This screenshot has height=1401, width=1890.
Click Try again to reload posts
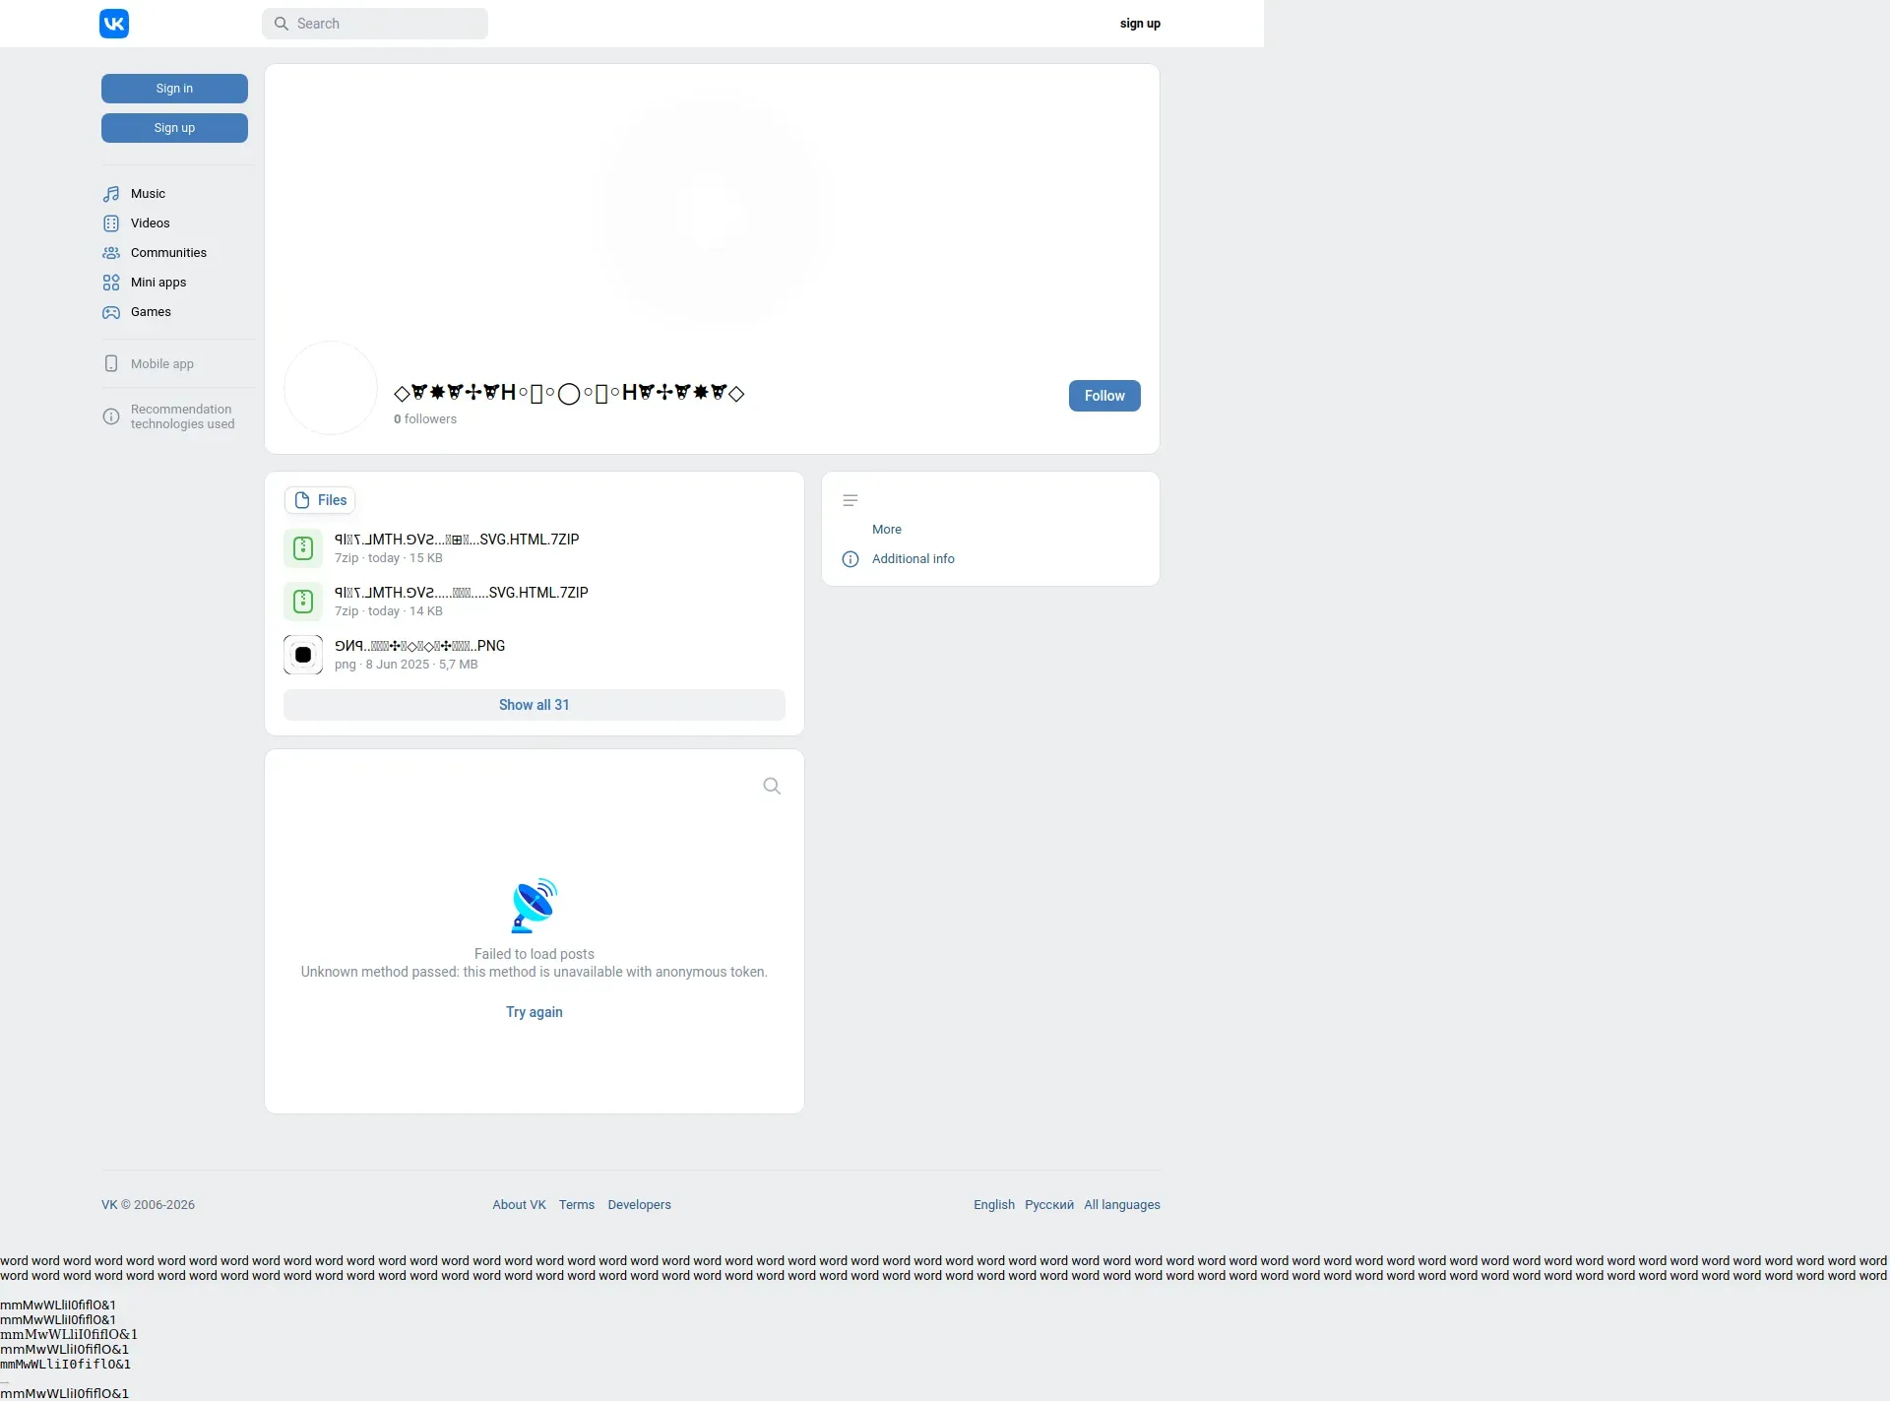(534, 1012)
